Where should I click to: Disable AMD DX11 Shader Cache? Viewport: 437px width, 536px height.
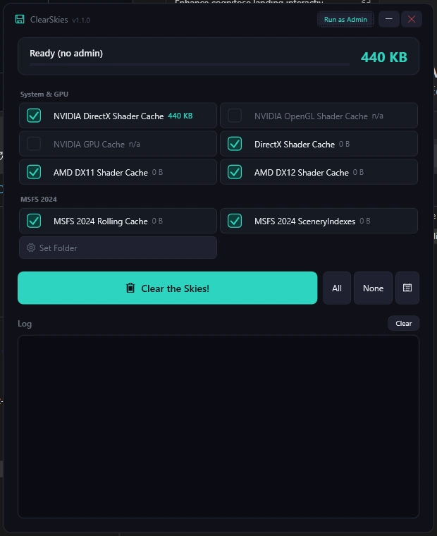click(x=34, y=172)
